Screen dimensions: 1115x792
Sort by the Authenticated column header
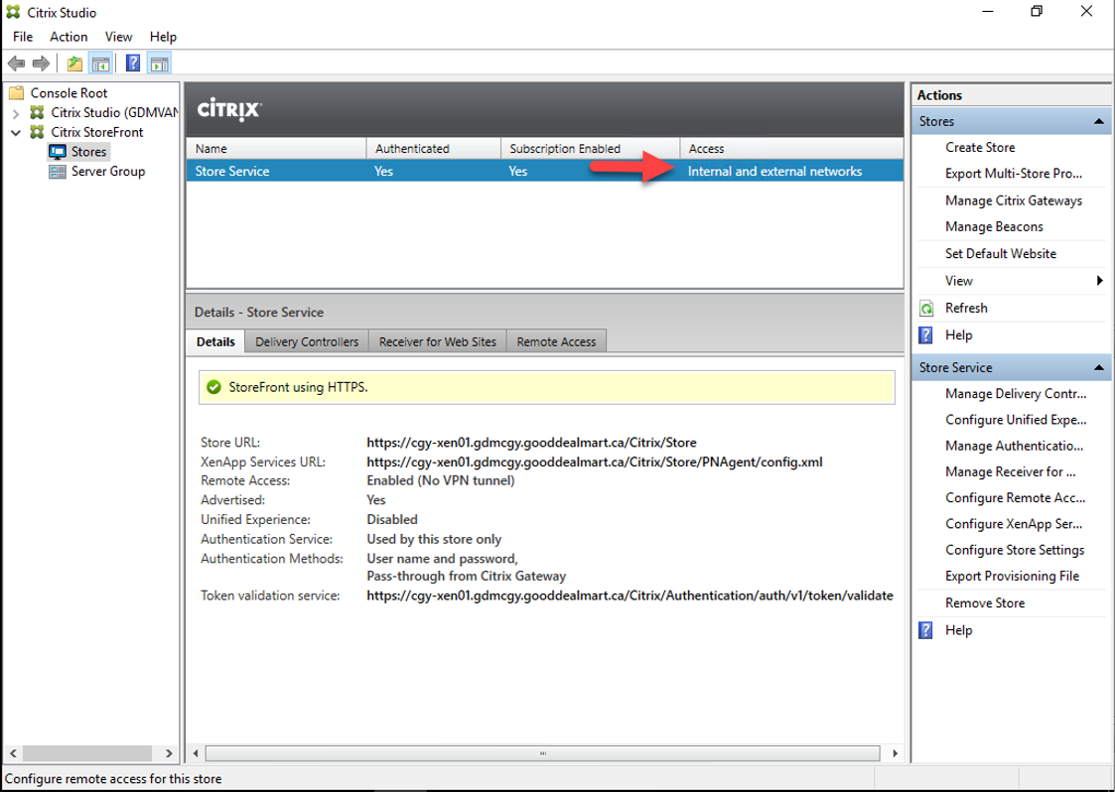click(434, 149)
